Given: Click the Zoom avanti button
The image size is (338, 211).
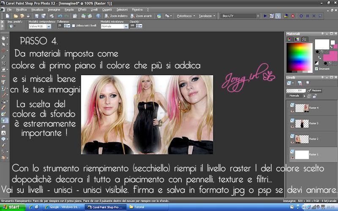Looking at the screenshot, I should [141, 16].
